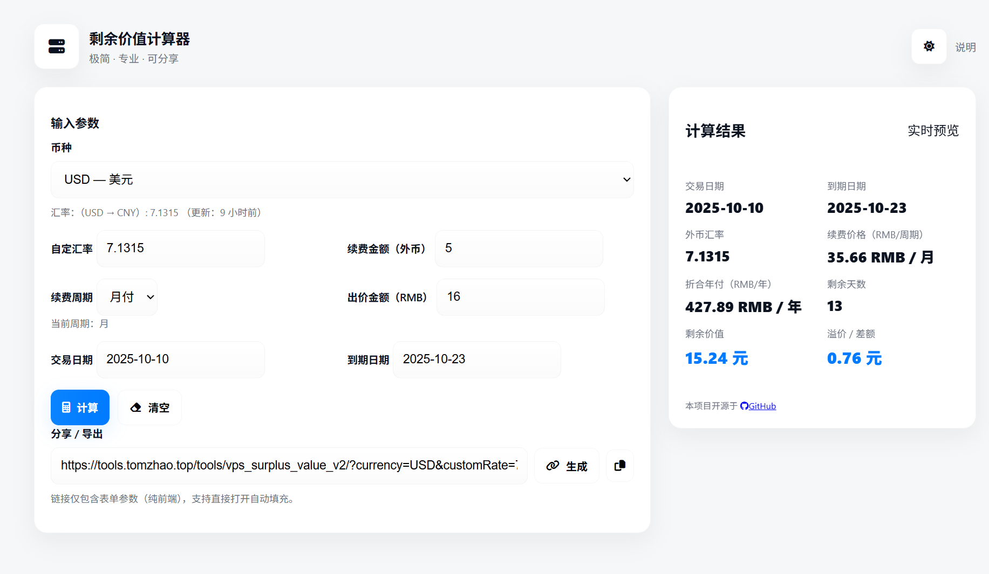Select the 交易日期 transaction date field
989x574 pixels.
pos(180,359)
